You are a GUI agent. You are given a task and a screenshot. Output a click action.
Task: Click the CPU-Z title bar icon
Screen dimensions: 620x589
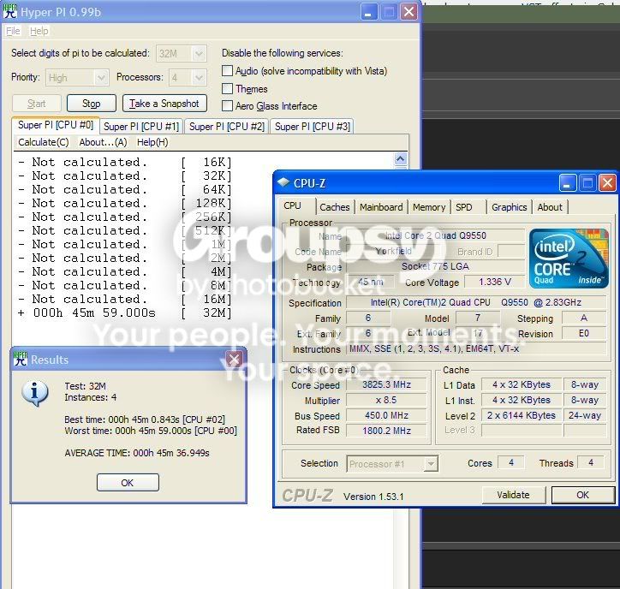click(283, 182)
